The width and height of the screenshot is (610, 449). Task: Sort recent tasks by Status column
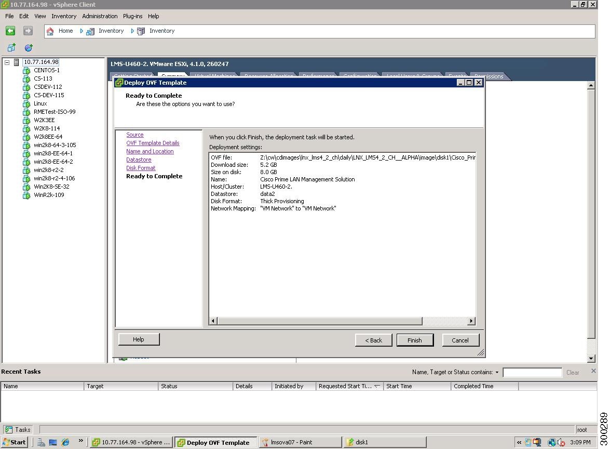pos(195,386)
